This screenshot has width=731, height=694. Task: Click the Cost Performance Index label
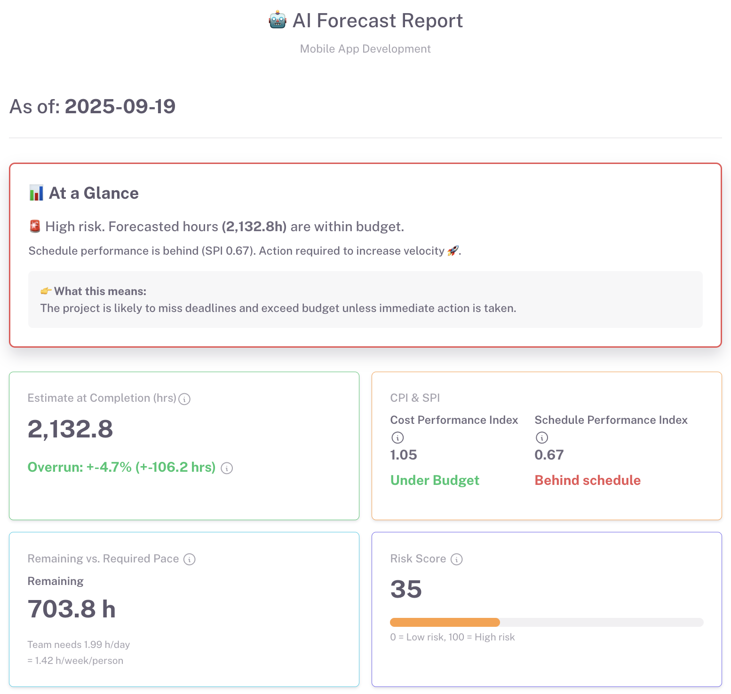point(454,420)
